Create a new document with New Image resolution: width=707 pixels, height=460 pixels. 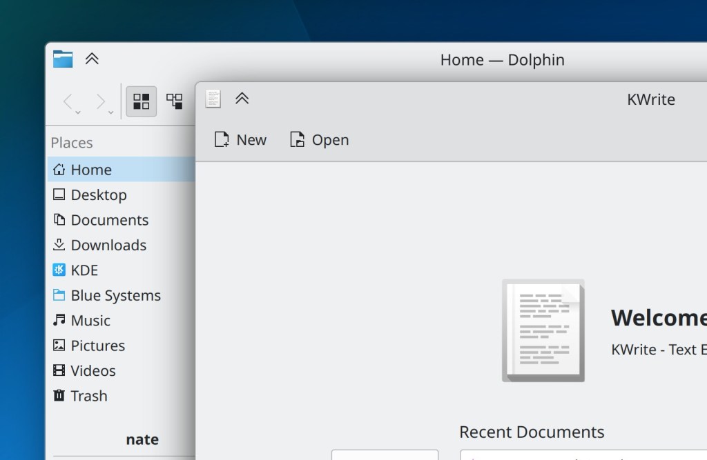(x=240, y=140)
